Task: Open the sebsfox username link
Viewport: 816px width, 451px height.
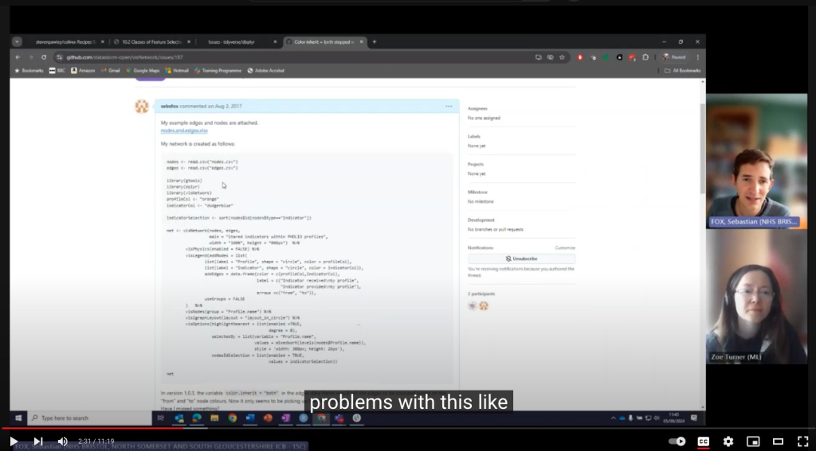Action: (x=169, y=106)
